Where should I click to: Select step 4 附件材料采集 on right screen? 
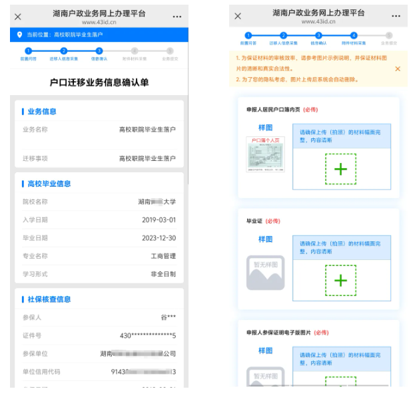pos(354,36)
